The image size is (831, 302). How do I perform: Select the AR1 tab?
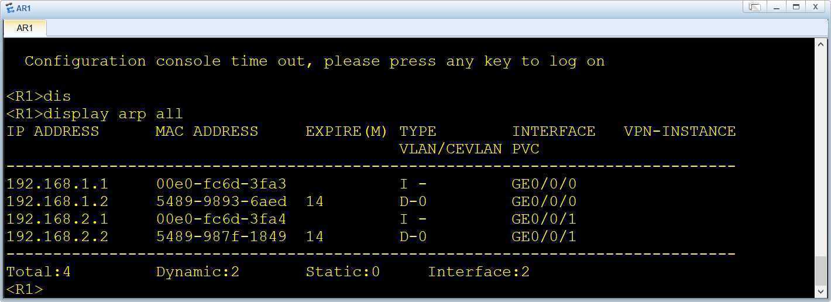(25, 28)
